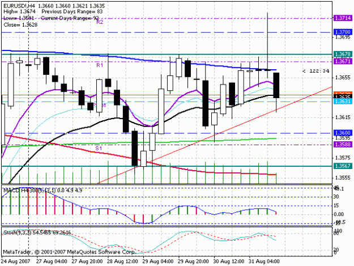Click the 'Close= 1.3628' text
Viewport: 354px width, 266px height.
pyautogui.click(x=20, y=24)
